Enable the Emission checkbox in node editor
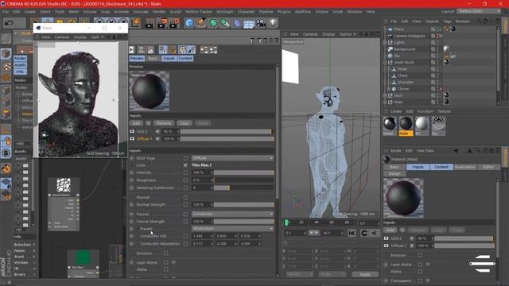509x286 pixels. coord(166,253)
